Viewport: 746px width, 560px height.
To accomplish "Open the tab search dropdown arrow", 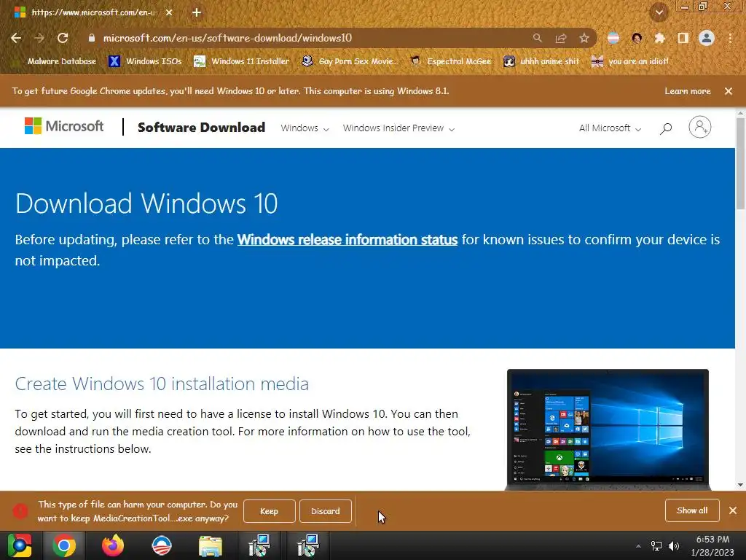I will 659,12.
